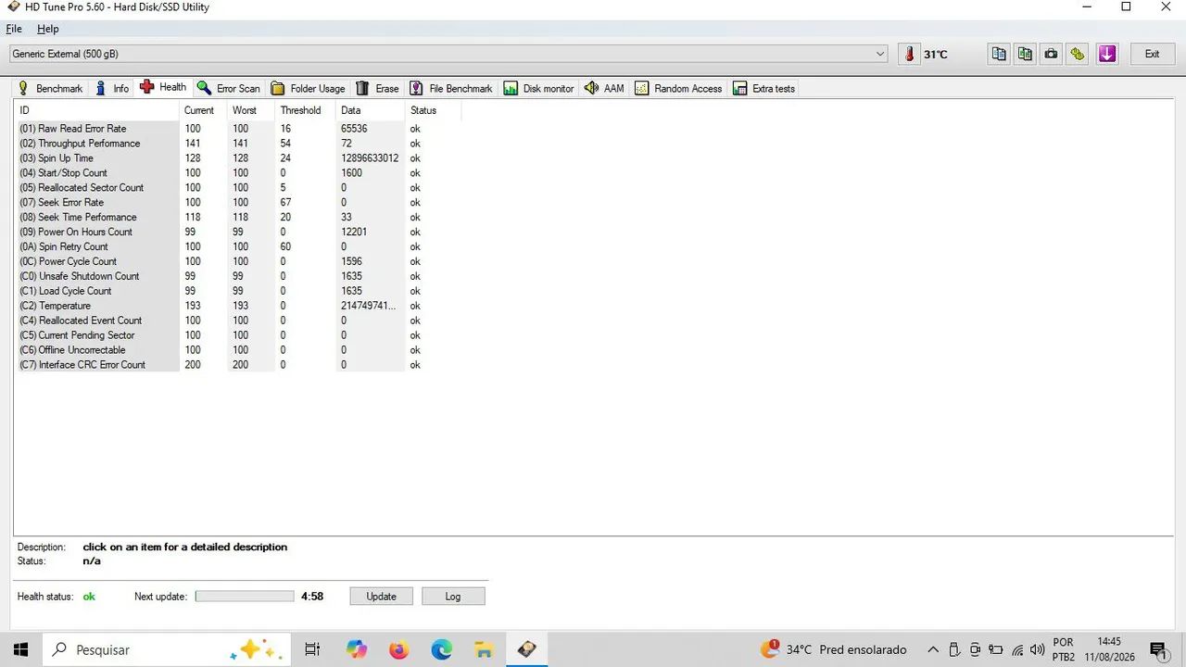Click the Random Access scatter icon
The image size is (1186, 667).
641,88
